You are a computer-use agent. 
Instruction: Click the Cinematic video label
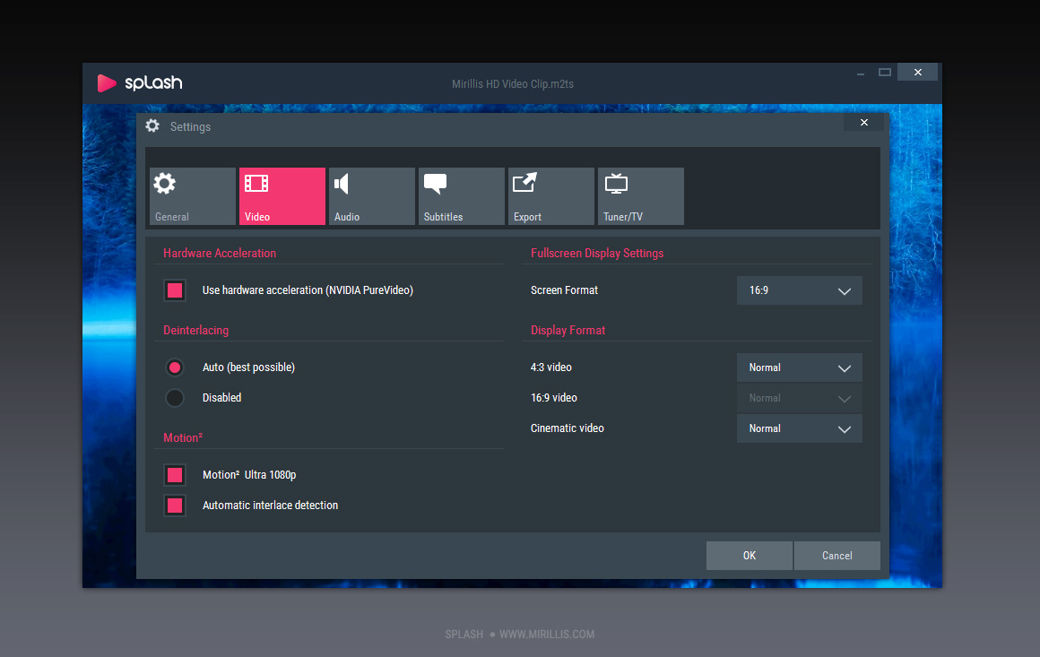click(568, 428)
